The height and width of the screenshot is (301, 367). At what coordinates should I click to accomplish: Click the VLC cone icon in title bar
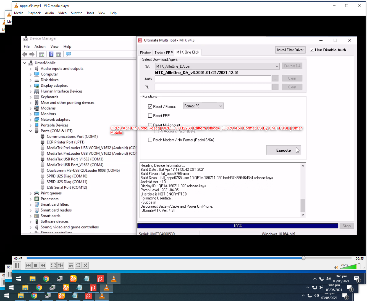point(16,6)
